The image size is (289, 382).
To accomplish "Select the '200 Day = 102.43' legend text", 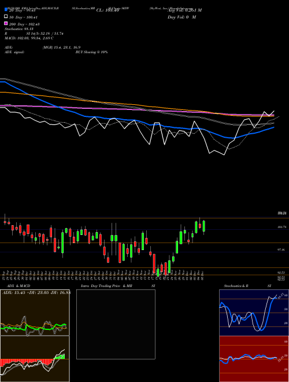I will click(24, 24).
